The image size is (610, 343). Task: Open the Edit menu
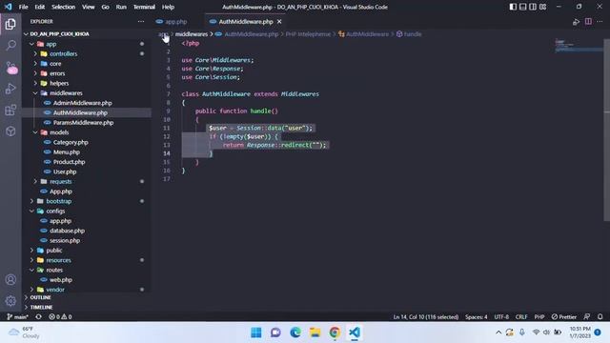pos(40,7)
